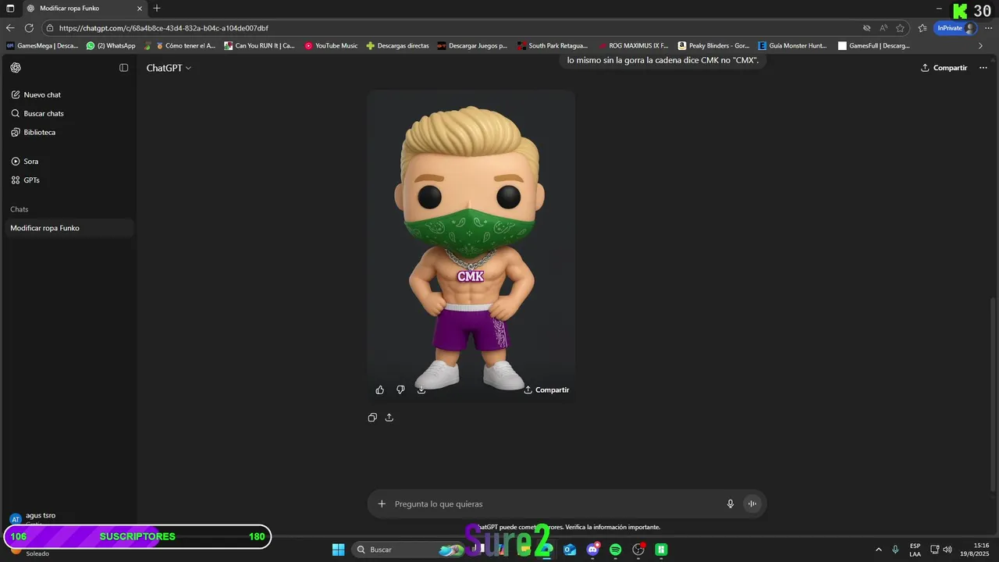Viewport: 999px width, 562px height.
Task: Download the generated image
Action: 421,389
